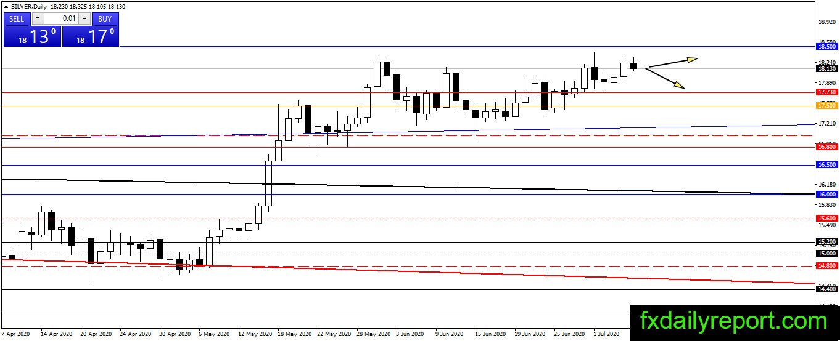Click the 7 Apr 2020 date label

(15, 334)
